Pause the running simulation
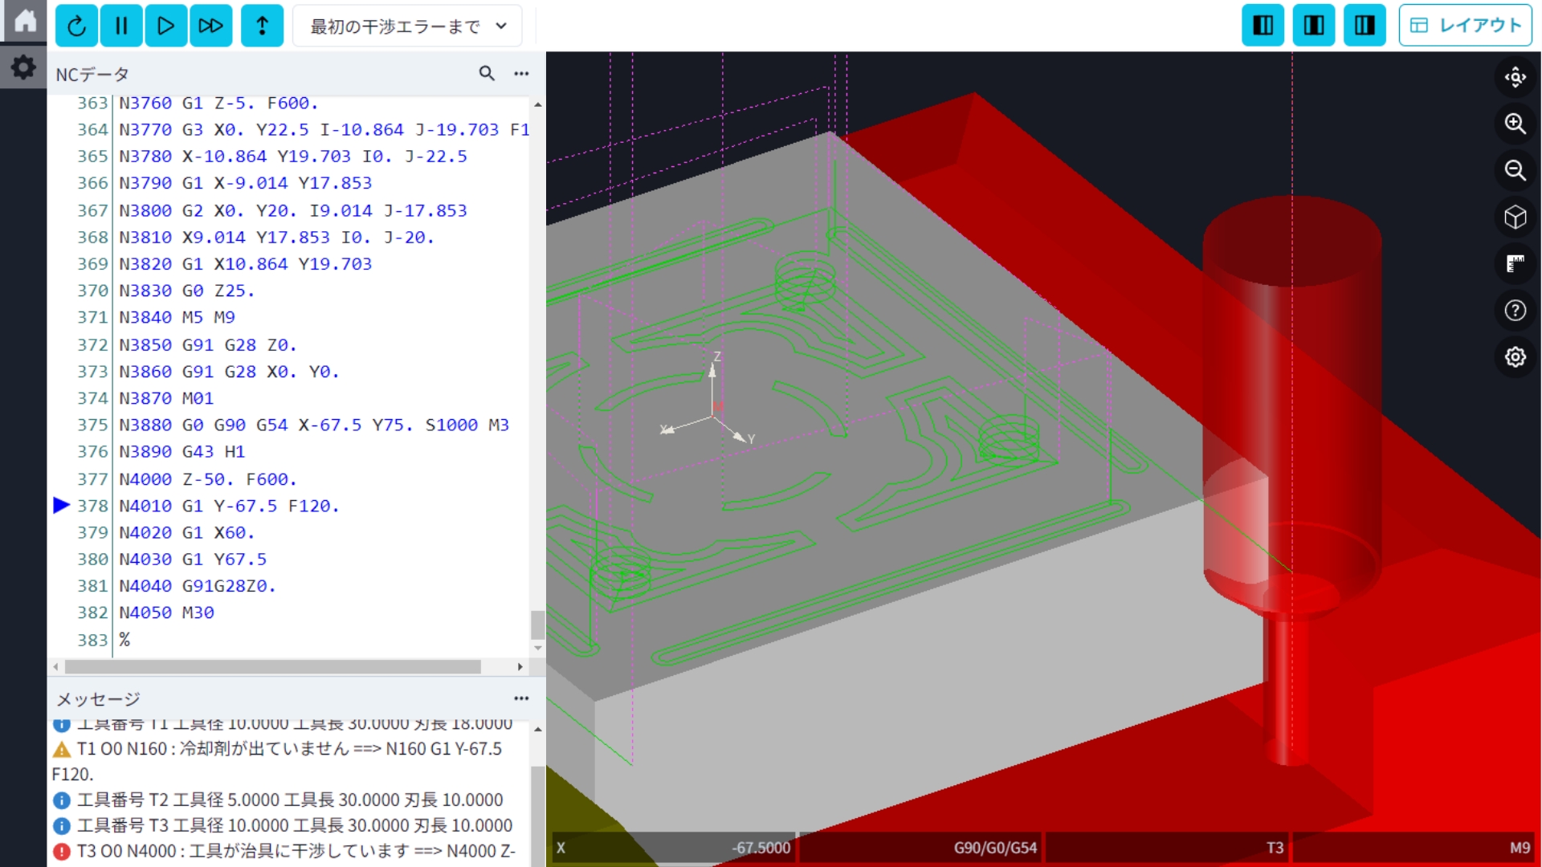 point(121,25)
